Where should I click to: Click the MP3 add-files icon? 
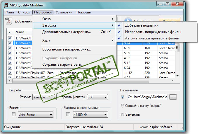pyautogui.click(x=9, y=21)
